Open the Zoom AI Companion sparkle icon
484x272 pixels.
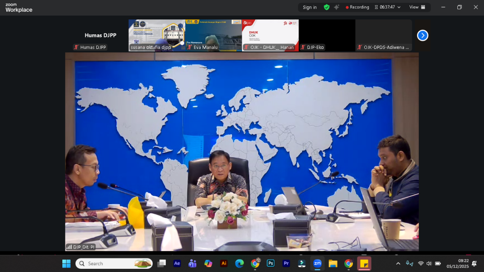click(x=336, y=6)
